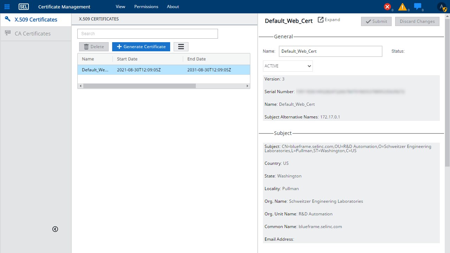Open the app grid launcher icon

tap(7, 7)
